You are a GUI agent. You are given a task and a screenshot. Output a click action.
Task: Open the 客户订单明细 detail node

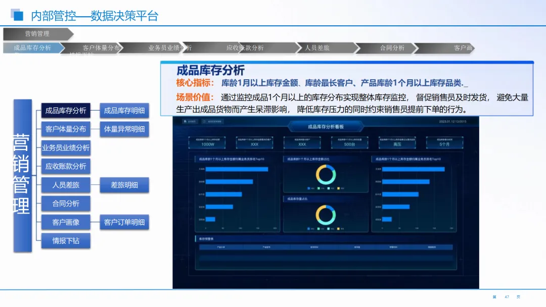(x=124, y=222)
